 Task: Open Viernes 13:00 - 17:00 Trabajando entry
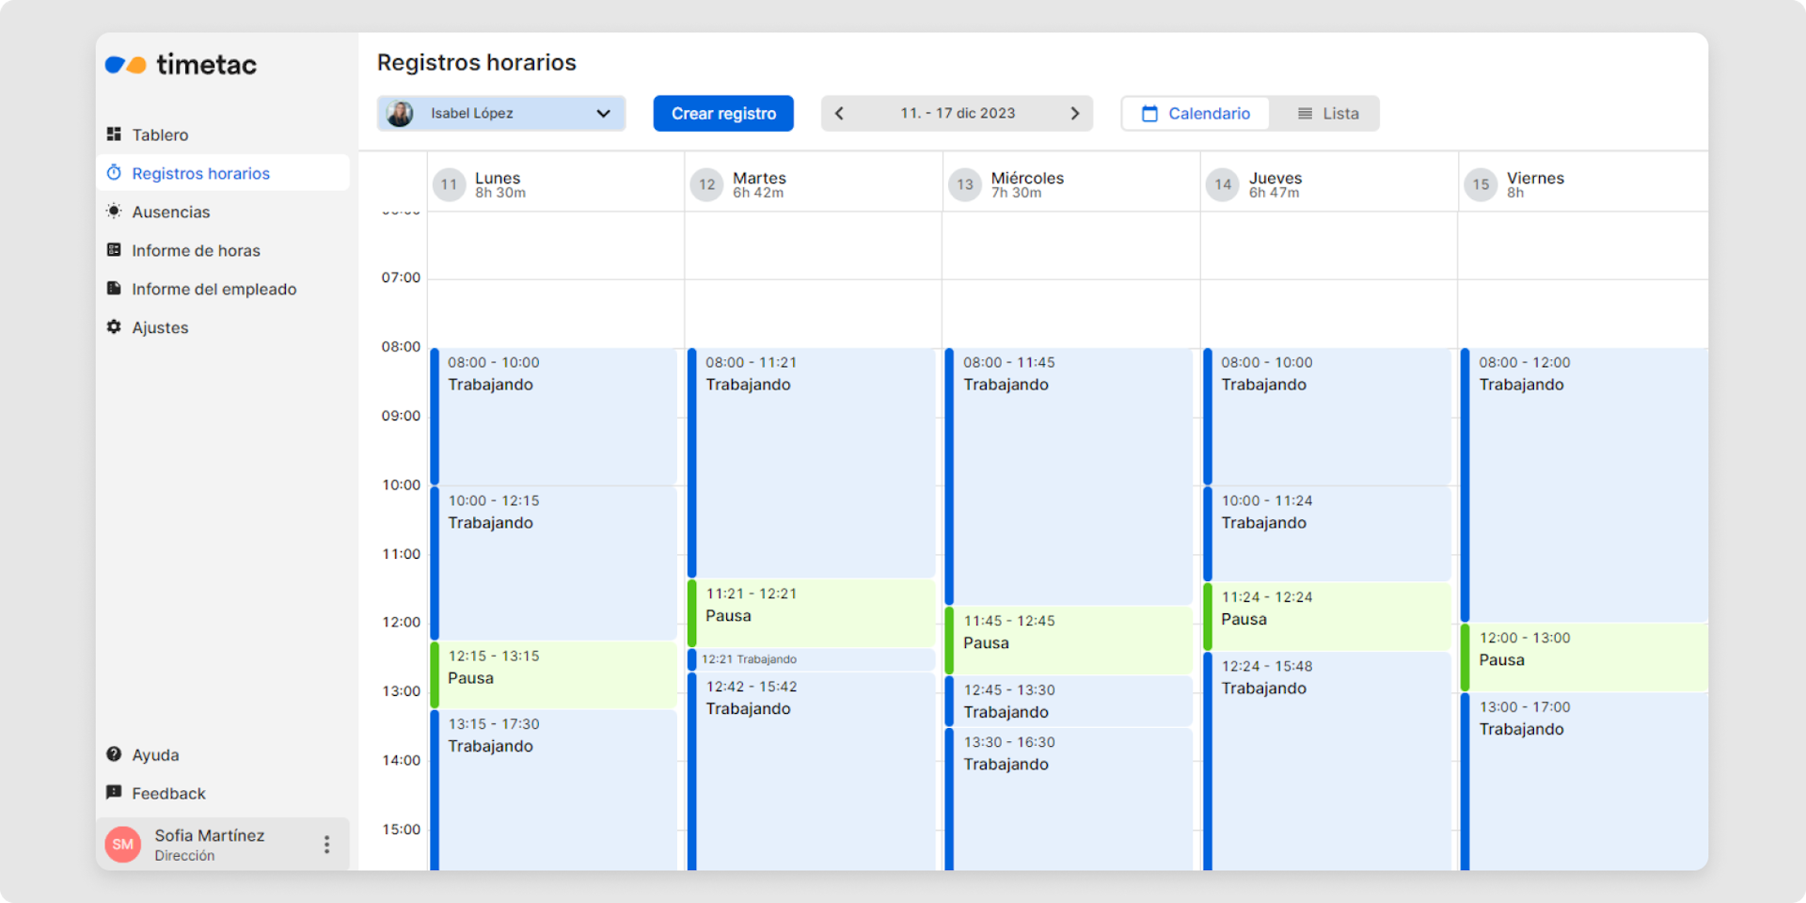1585,782
